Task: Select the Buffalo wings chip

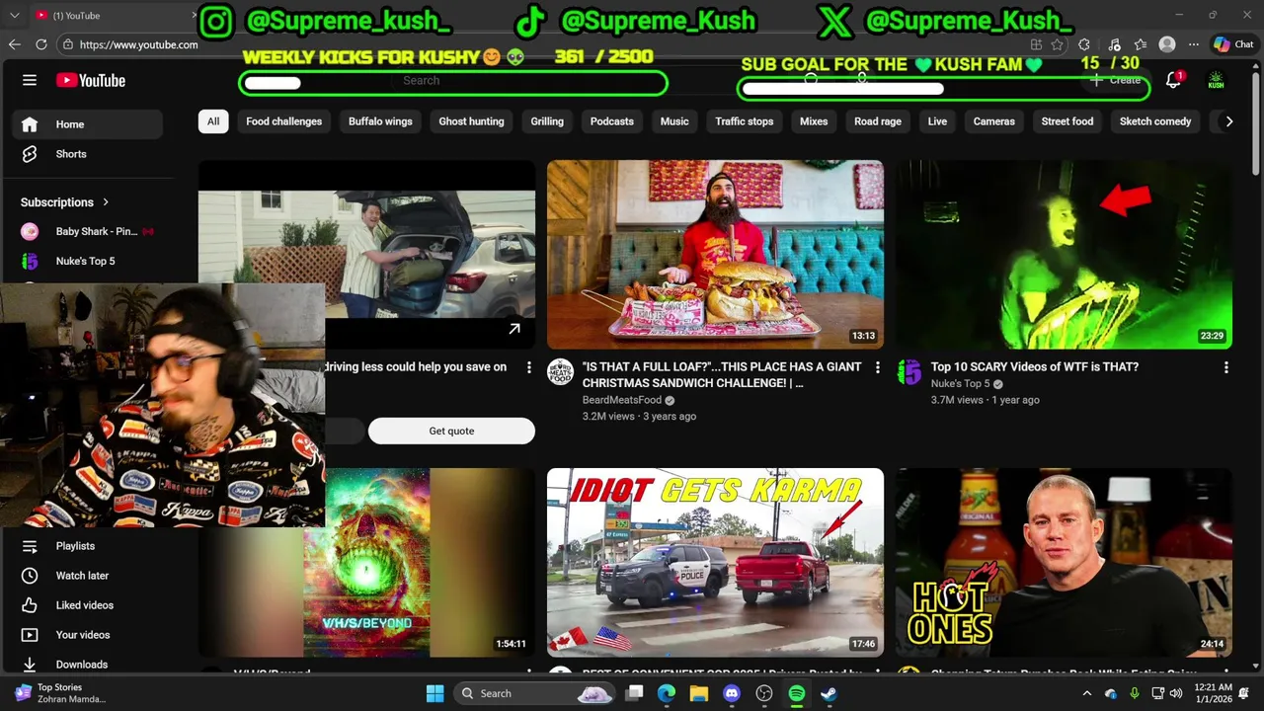Action: tap(380, 121)
